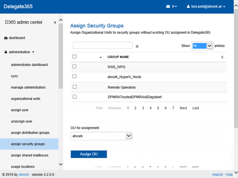Screen dimensions: 238x178
Task: Collapse the sidebar with double-chevron icon
Action: (55, 23)
